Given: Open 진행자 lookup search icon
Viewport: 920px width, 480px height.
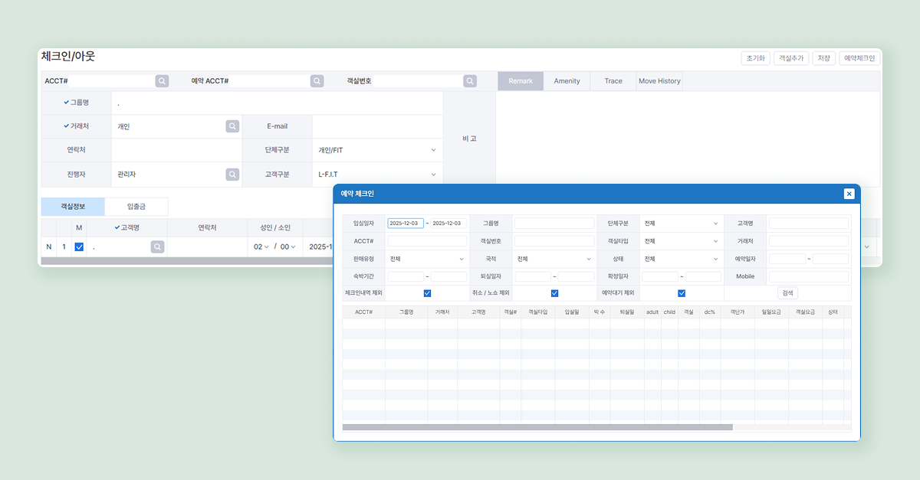Looking at the screenshot, I should [x=232, y=175].
